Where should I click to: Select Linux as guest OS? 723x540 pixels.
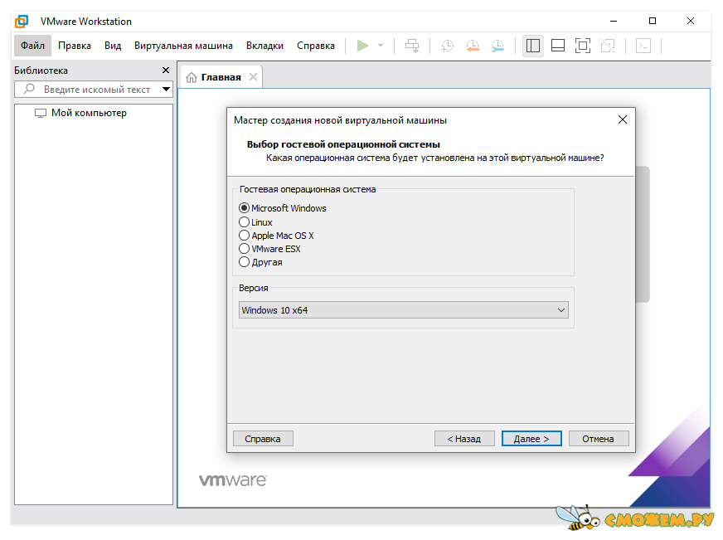[x=245, y=222]
